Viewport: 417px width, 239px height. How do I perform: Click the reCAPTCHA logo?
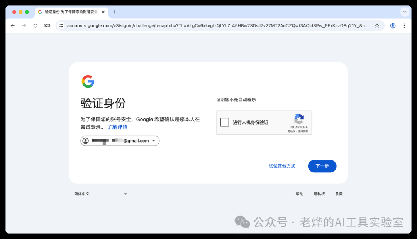coord(299,119)
